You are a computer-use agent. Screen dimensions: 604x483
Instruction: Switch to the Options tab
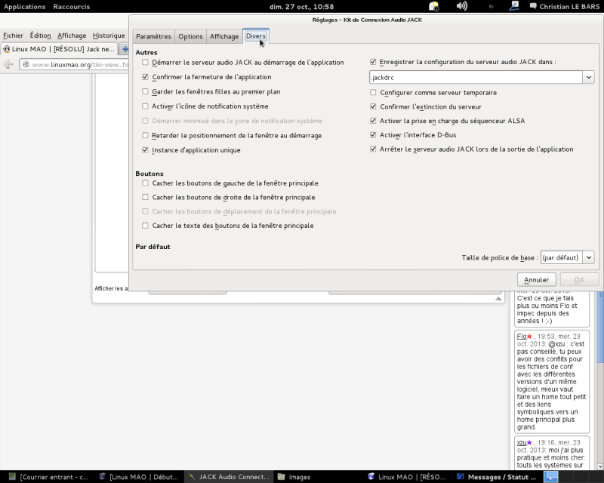190,36
